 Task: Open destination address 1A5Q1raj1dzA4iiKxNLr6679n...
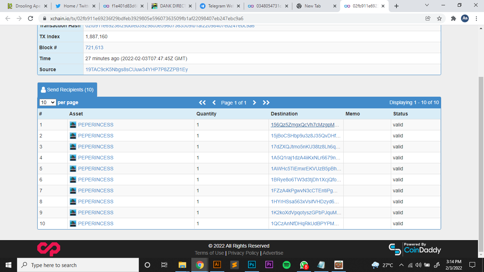[x=305, y=158]
